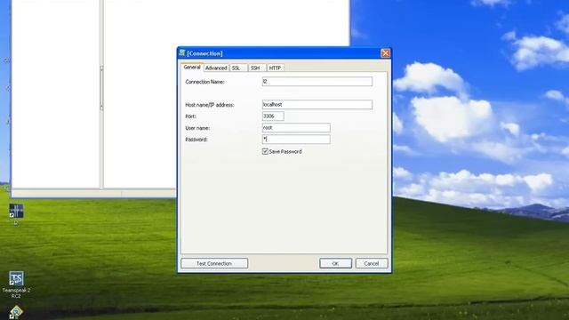Confirm the dialog with OK
This screenshot has height=320, width=569.
coord(335,263)
